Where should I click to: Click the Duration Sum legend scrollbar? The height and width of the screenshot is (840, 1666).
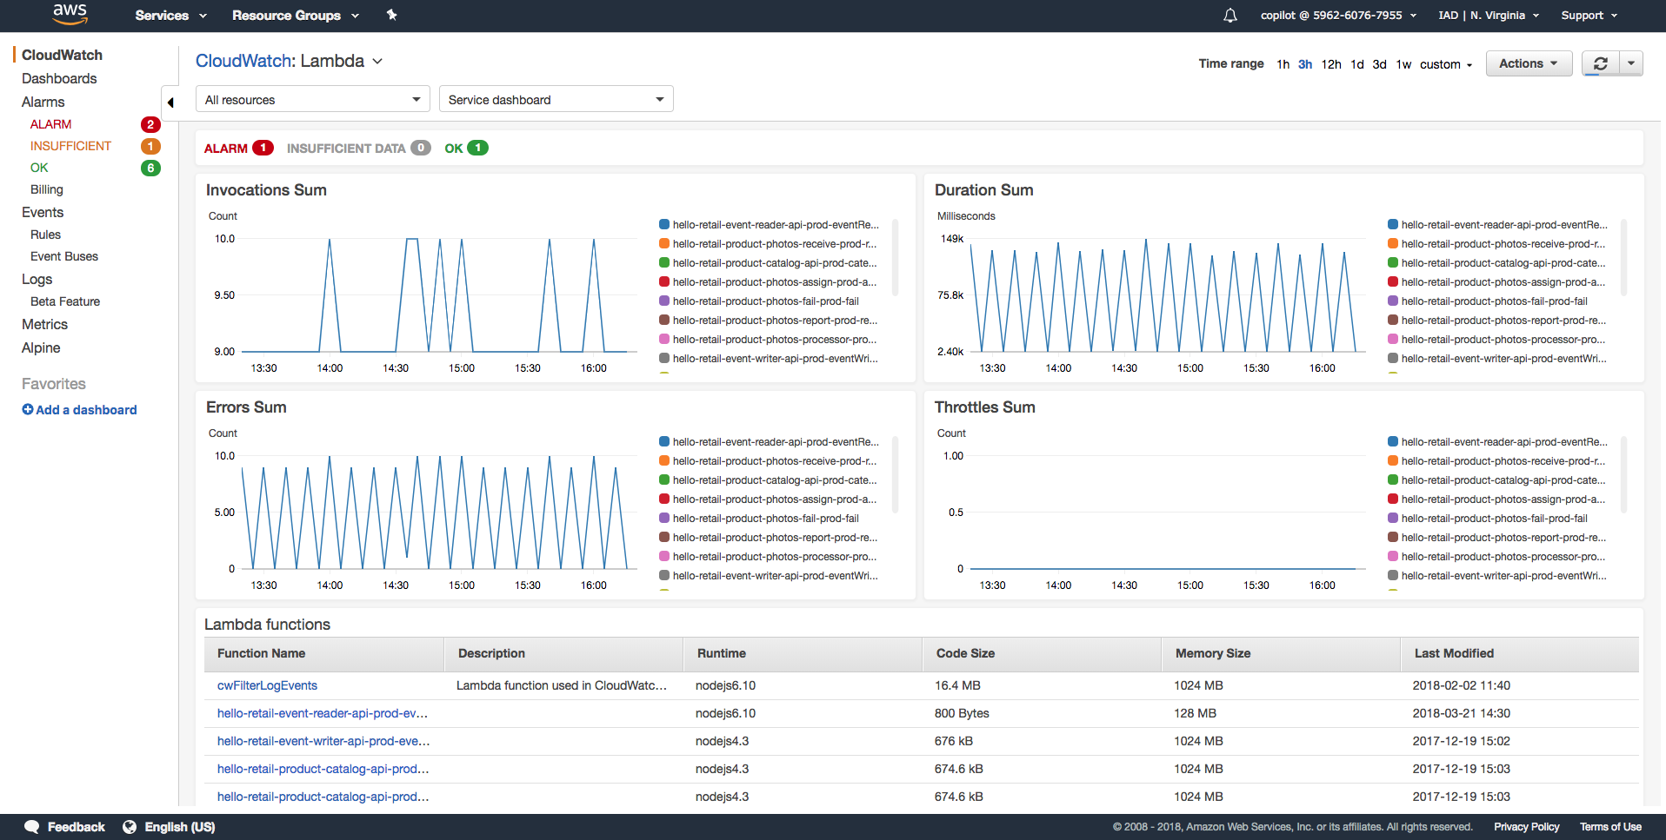pos(1623,257)
